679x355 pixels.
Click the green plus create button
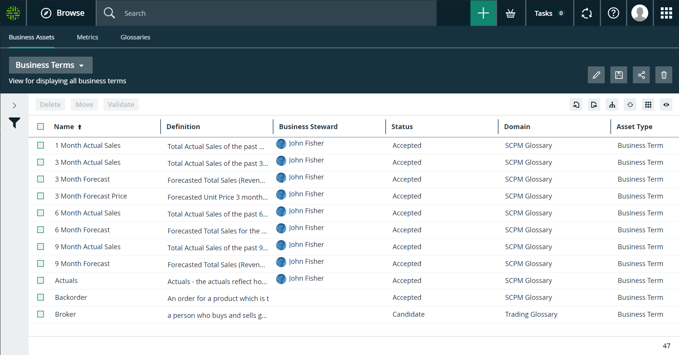483,13
